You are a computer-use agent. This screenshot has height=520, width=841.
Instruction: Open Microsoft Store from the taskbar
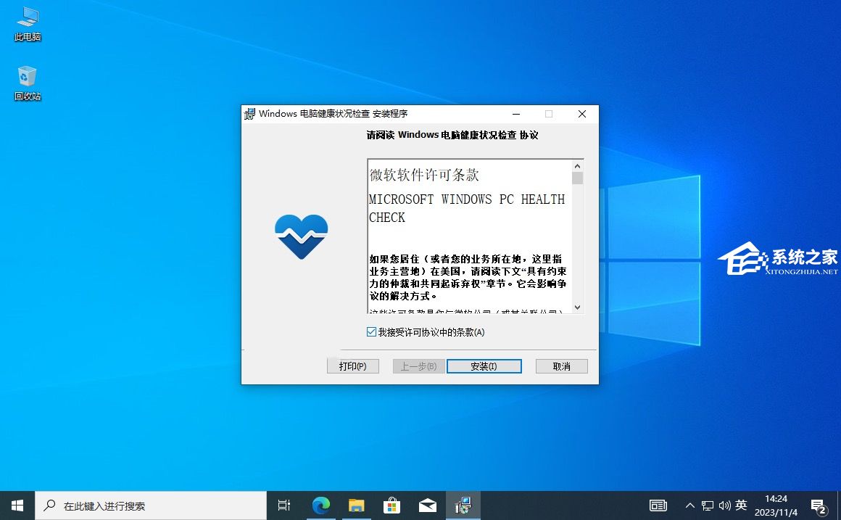392,505
